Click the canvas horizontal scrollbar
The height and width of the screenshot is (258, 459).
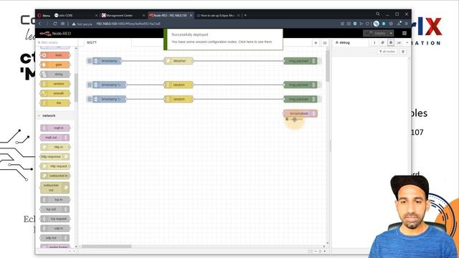tap(107, 247)
